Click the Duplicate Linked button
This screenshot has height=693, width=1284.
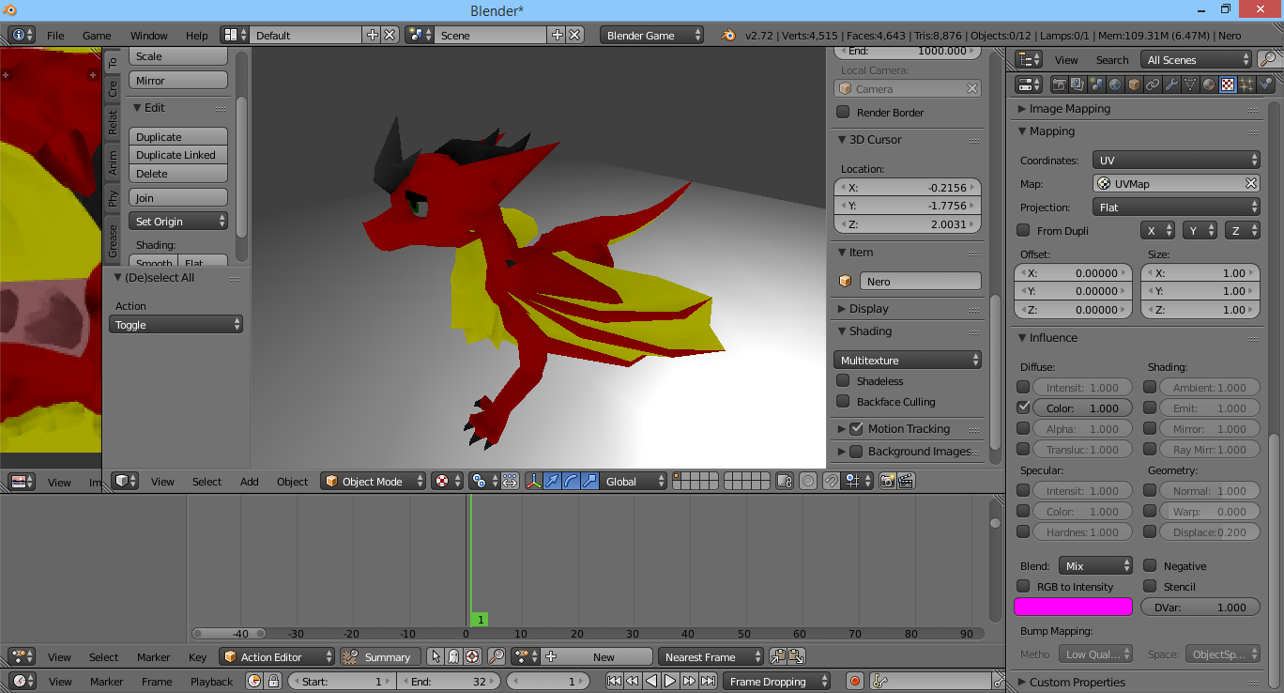point(178,155)
